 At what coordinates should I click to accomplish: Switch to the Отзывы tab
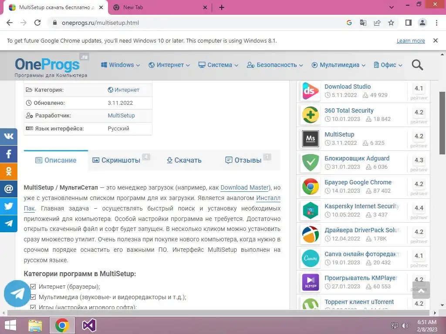click(247, 160)
